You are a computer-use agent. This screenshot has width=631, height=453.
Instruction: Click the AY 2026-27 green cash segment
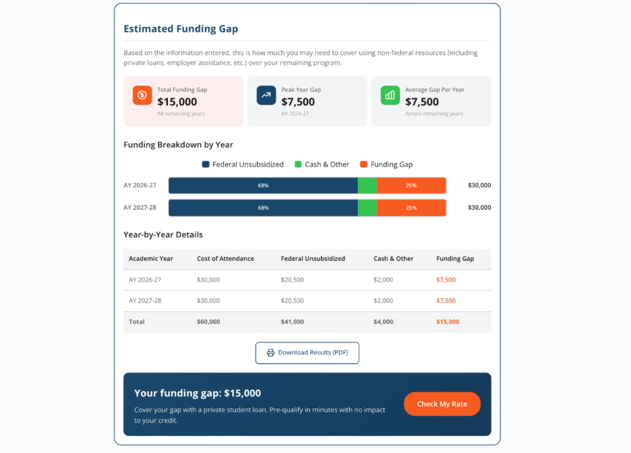tap(367, 185)
